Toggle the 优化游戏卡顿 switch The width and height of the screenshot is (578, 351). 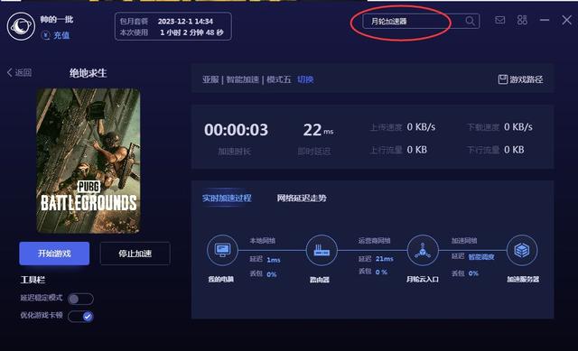pyautogui.click(x=80, y=316)
